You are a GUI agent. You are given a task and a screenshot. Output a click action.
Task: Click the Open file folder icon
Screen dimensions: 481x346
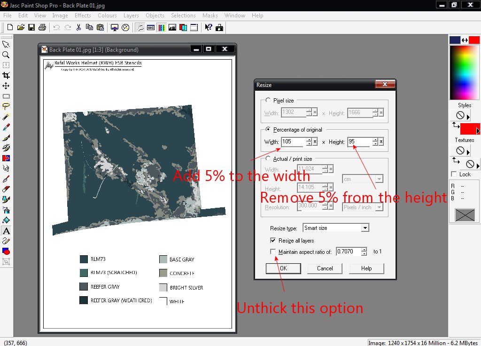point(21,27)
